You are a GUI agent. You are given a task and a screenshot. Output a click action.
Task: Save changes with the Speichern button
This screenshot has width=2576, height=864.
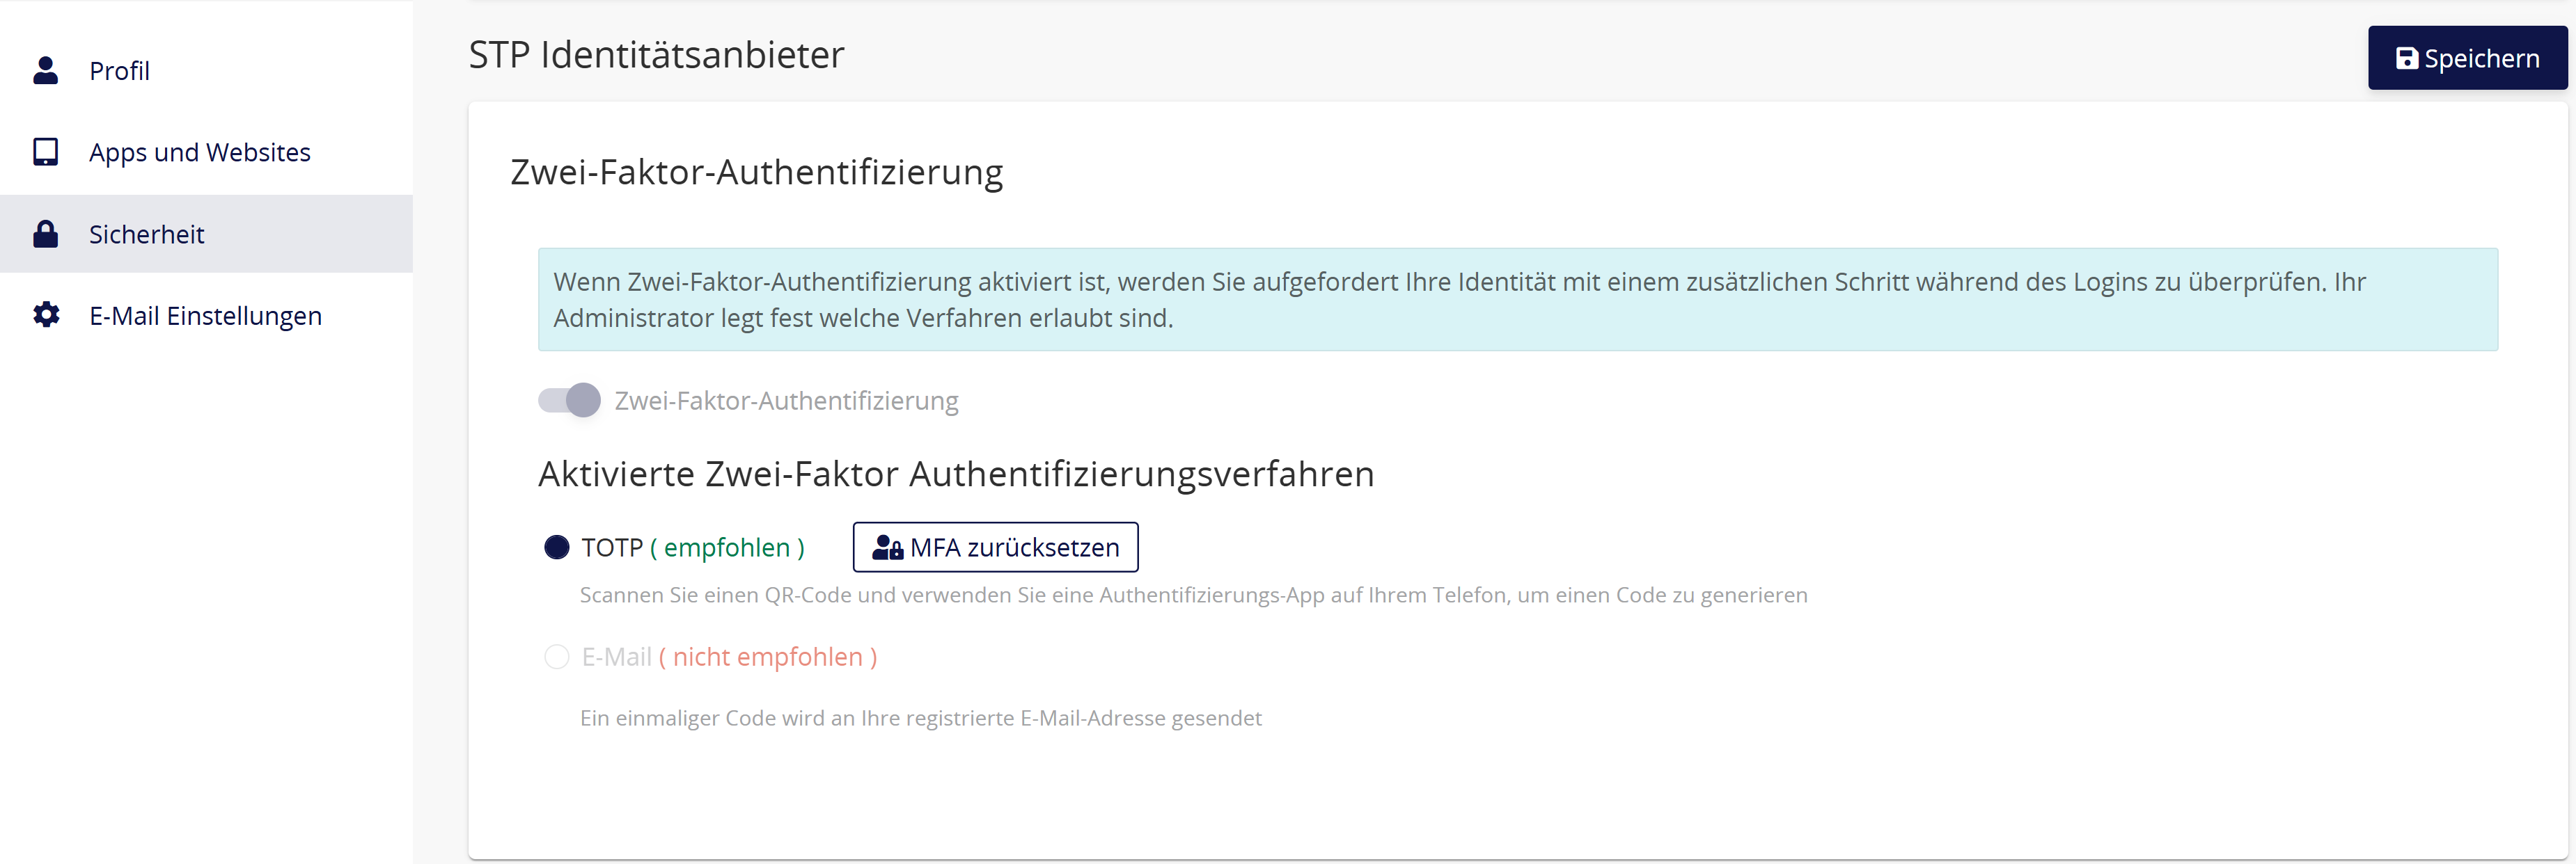coord(2467,58)
